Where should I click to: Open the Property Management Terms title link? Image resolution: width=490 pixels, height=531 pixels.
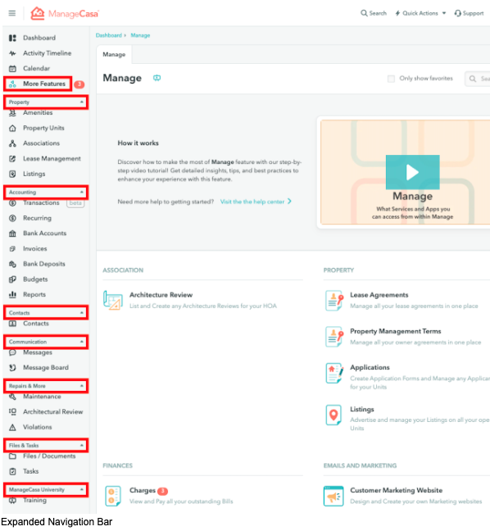tap(396, 331)
